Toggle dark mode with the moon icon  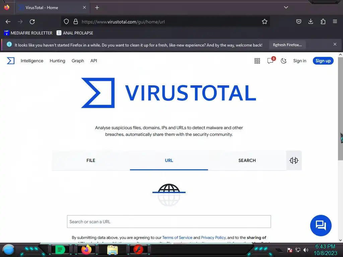pyautogui.click(x=283, y=61)
